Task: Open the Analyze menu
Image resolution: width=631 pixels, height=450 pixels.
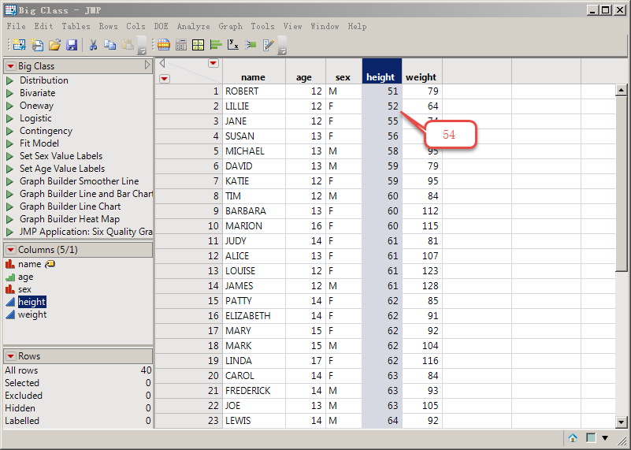Action: [193, 26]
